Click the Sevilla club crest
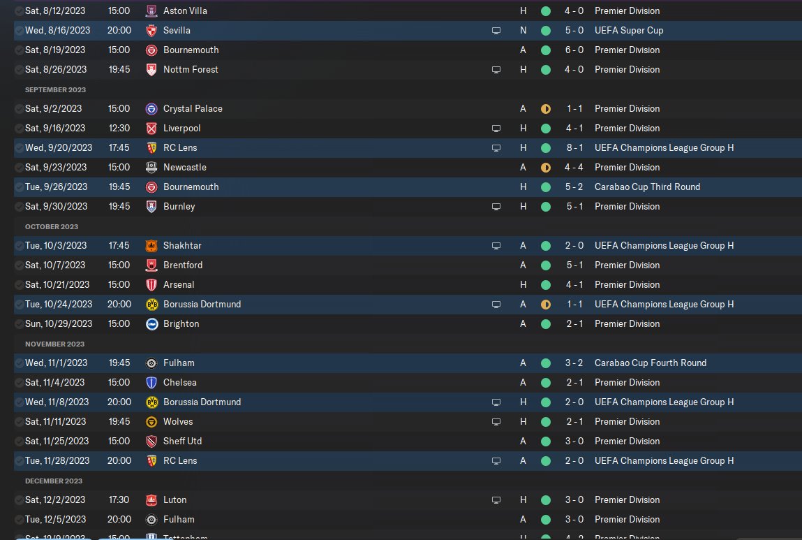802x540 pixels. tap(151, 31)
